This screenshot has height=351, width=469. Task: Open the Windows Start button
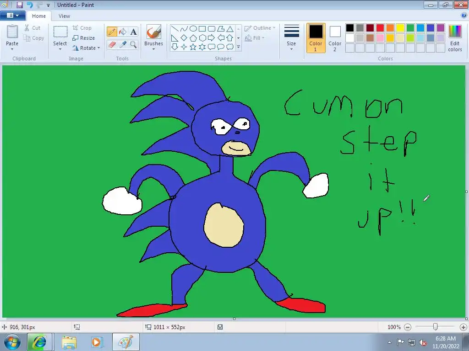[12, 342]
